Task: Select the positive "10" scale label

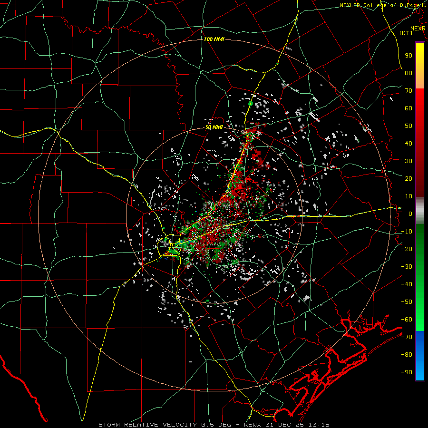Action: click(x=409, y=196)
